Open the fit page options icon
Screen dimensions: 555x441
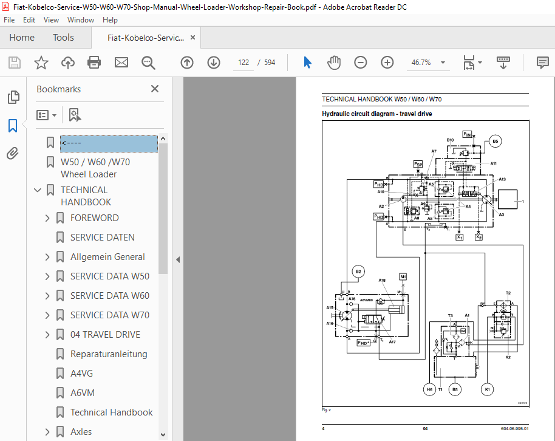coord(469,63)
